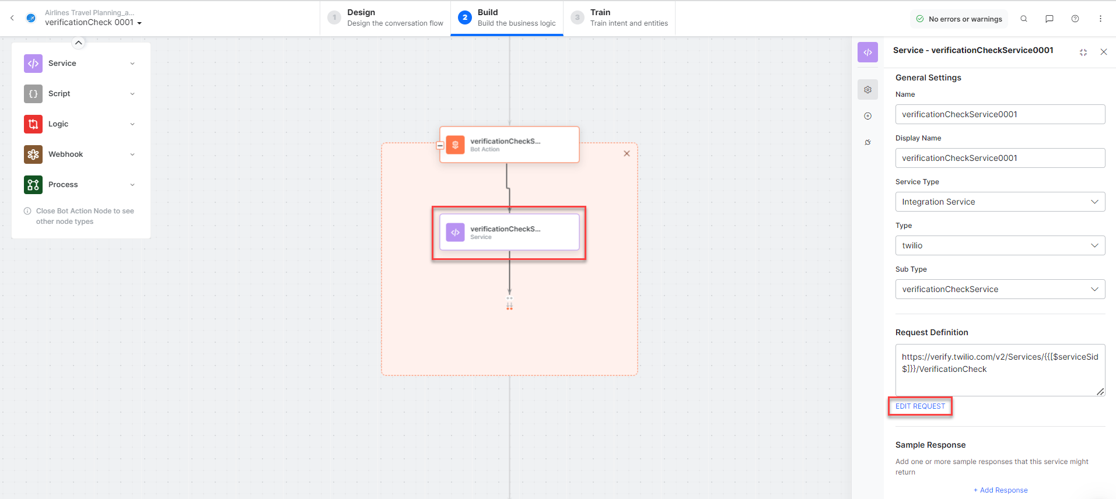1116x499 pixels.
Task: Click the red Logic node icon
Action: pyautogui.click(x=33, y=124)
